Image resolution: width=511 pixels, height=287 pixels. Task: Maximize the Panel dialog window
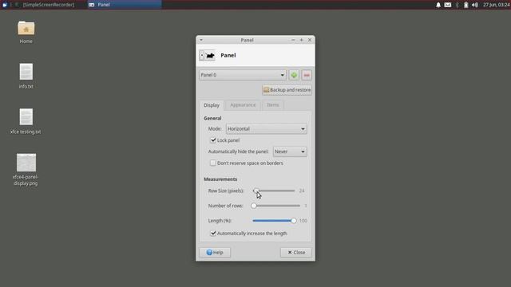pos(302,40)
